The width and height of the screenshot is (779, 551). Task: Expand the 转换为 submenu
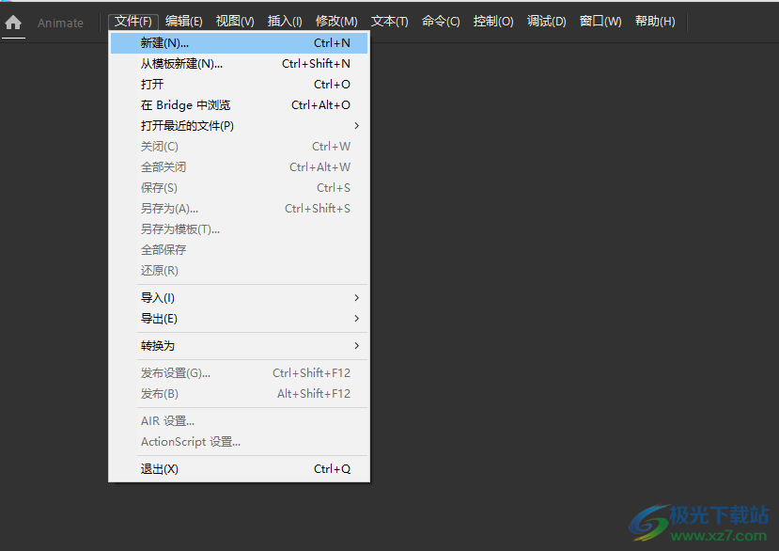tap(239, 346)
